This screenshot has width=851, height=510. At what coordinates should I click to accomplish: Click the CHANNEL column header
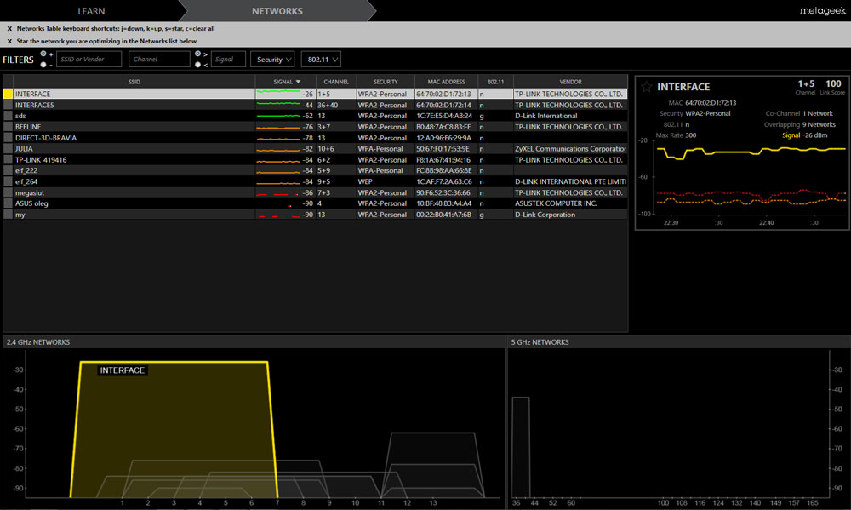(x=336, y=82)
